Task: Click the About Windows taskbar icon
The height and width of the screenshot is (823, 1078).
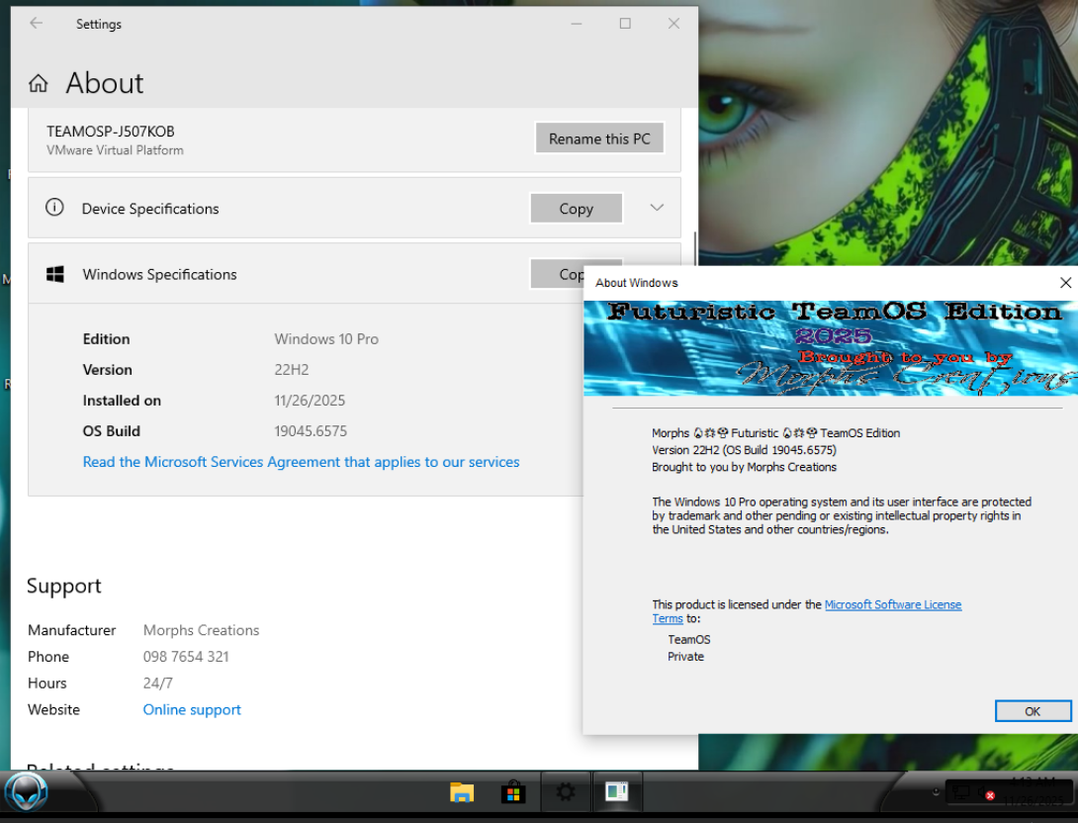Action: pyautogui.click(x=617, y=791)
